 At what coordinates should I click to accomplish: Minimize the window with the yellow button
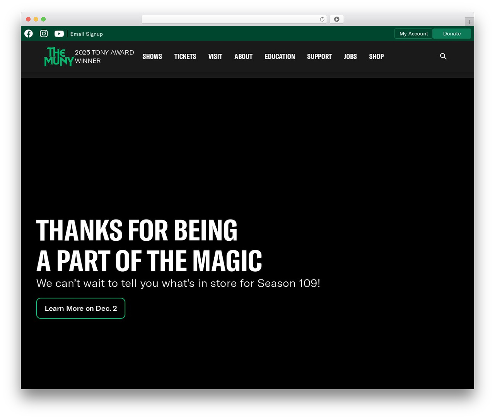click(36, 19)
